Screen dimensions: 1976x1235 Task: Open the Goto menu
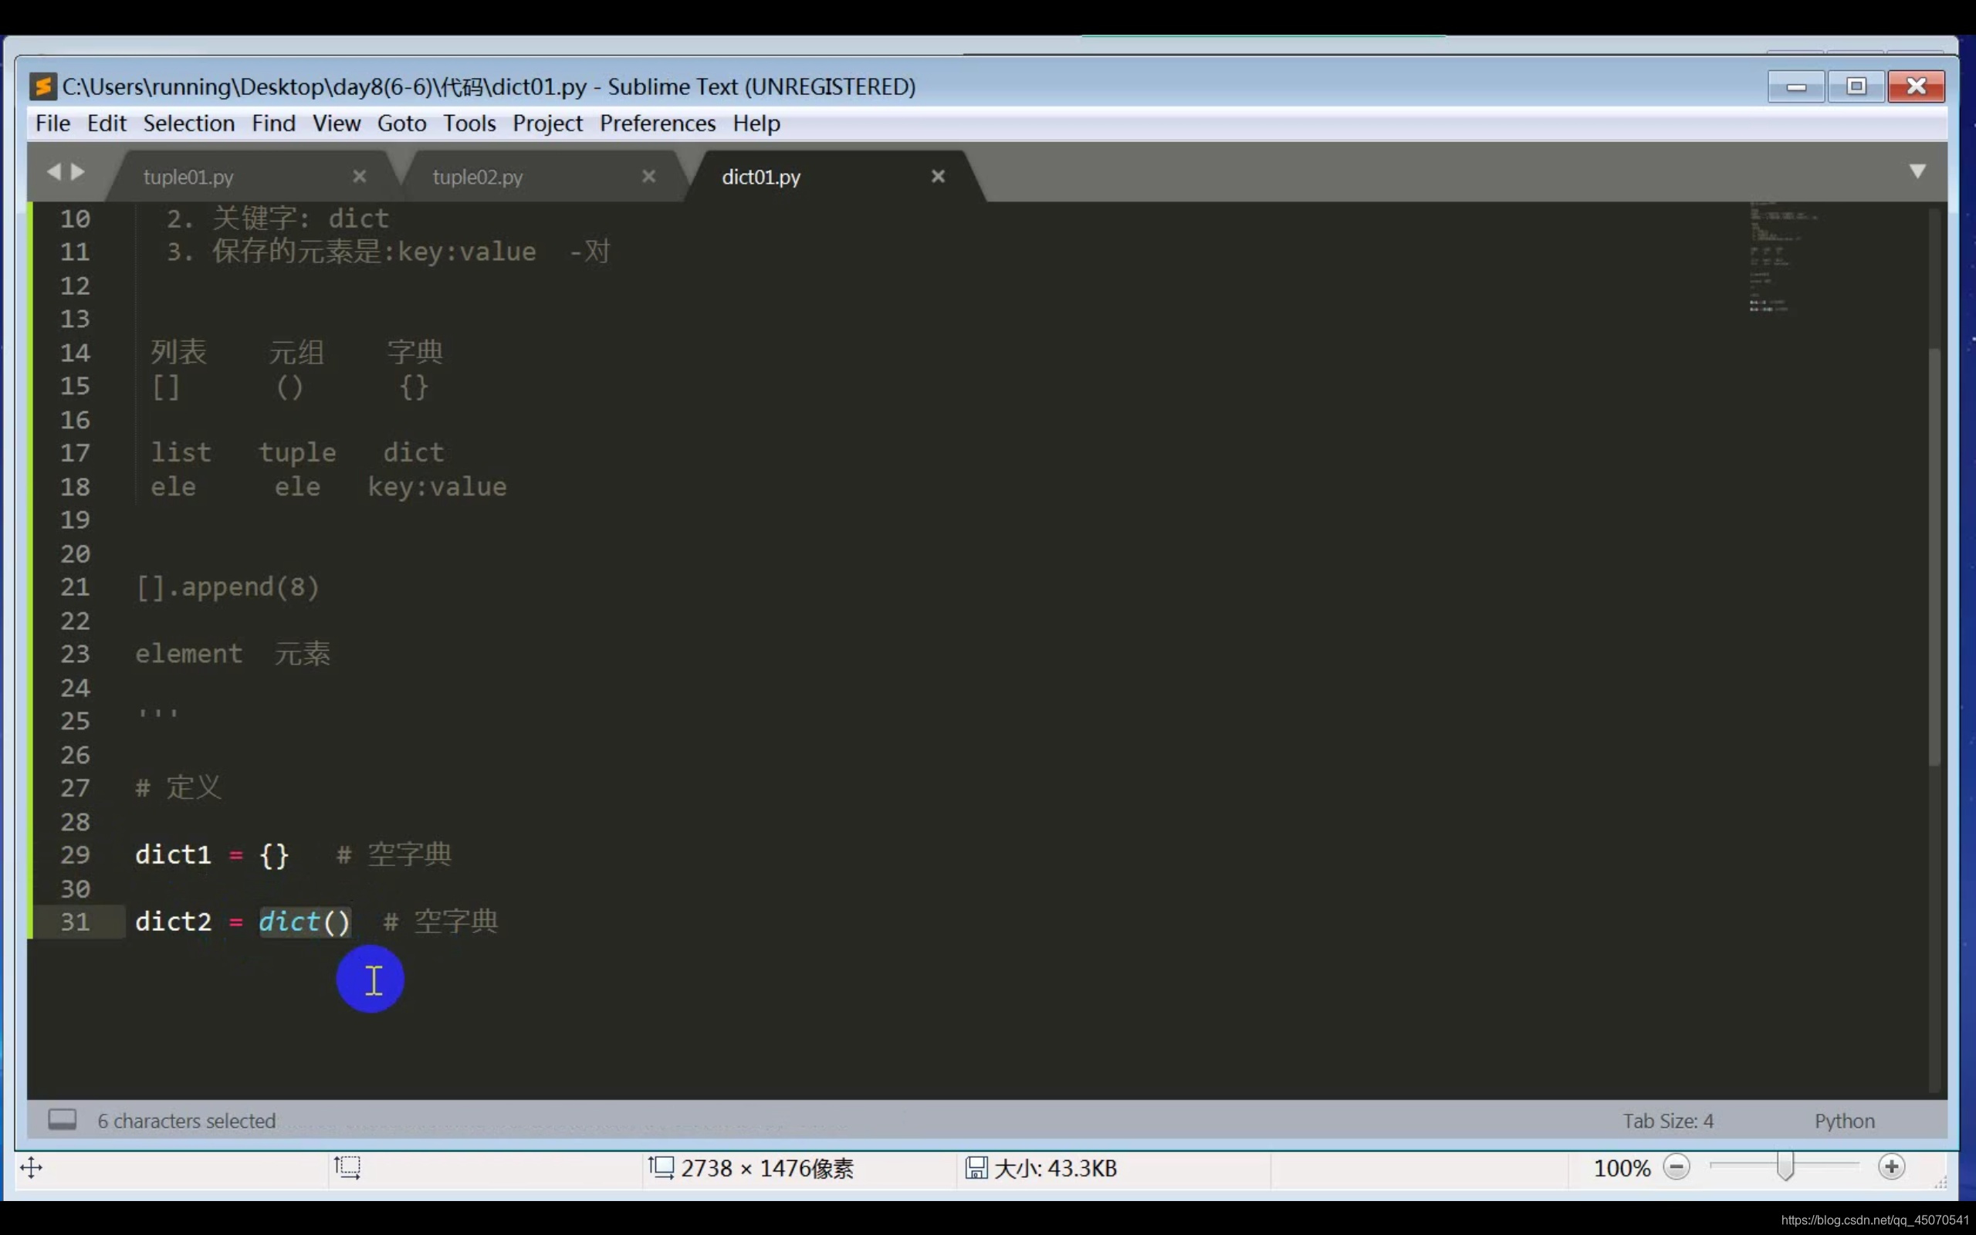[401, 123]
